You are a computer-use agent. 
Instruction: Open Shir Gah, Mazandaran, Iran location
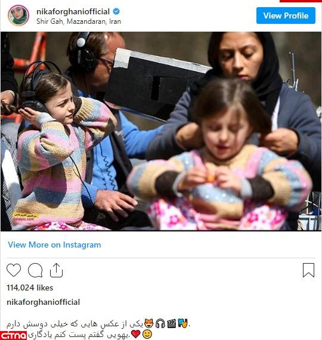(x=79, y=21)
